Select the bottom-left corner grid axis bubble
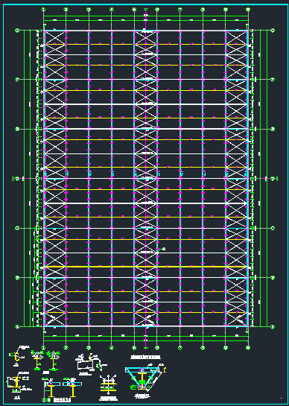 pos(18,327)
